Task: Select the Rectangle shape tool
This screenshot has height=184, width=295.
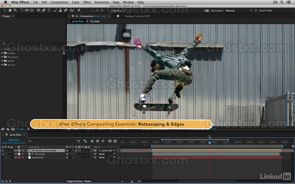Action: [x=39, y=10]
